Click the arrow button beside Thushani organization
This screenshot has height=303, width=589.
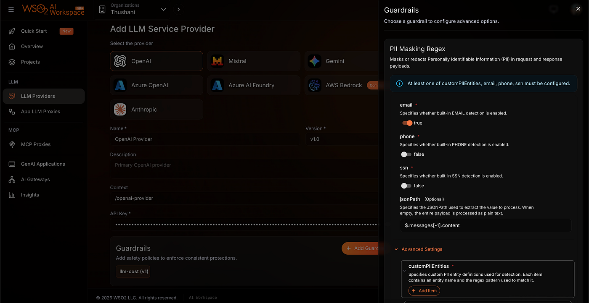[178, 9]
